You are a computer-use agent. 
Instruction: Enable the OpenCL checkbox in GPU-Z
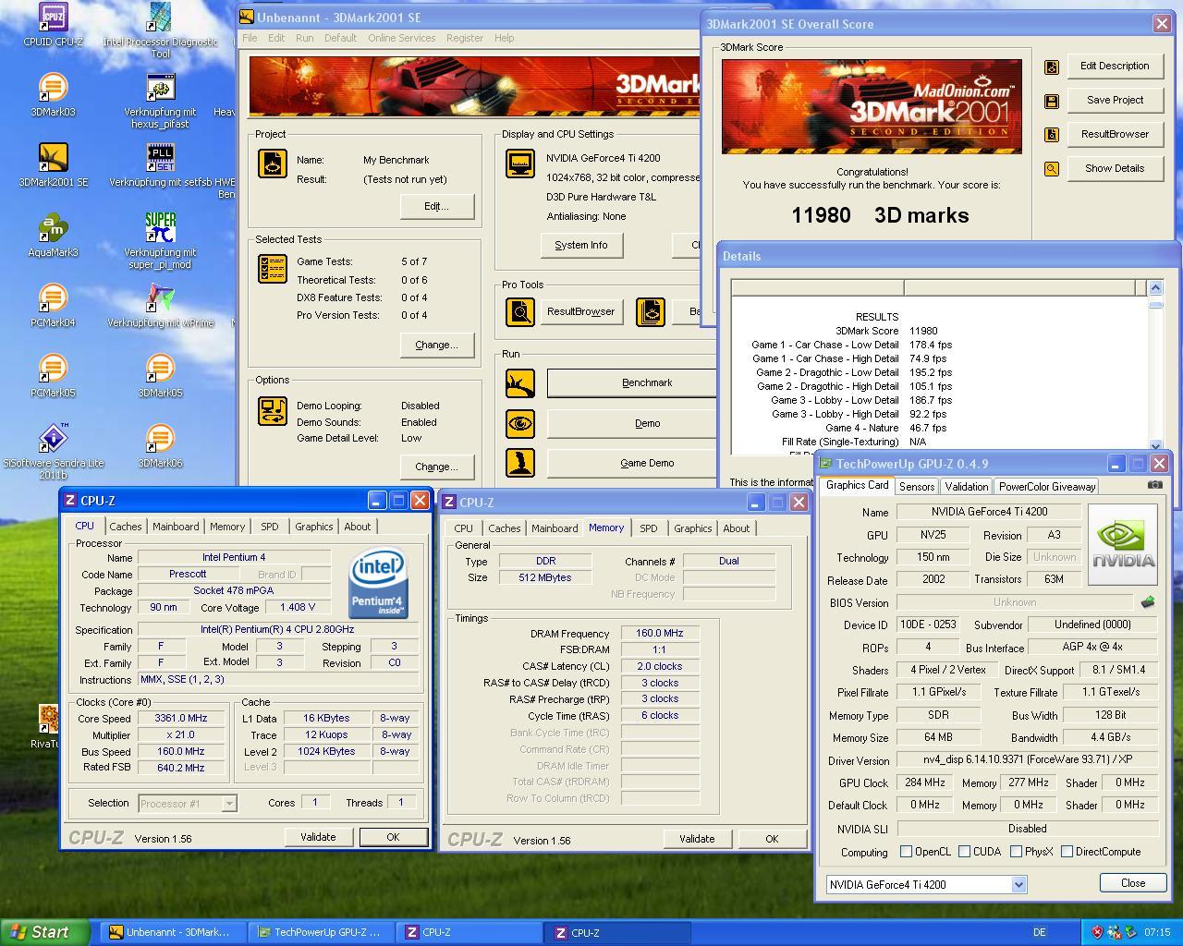pyautogui.click(x=907, y=852)
